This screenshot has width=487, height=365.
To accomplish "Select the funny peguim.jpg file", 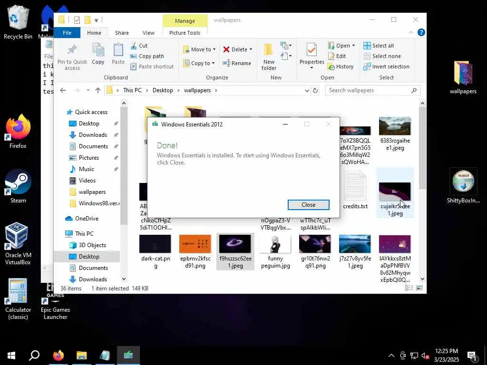I will point(275,251).
